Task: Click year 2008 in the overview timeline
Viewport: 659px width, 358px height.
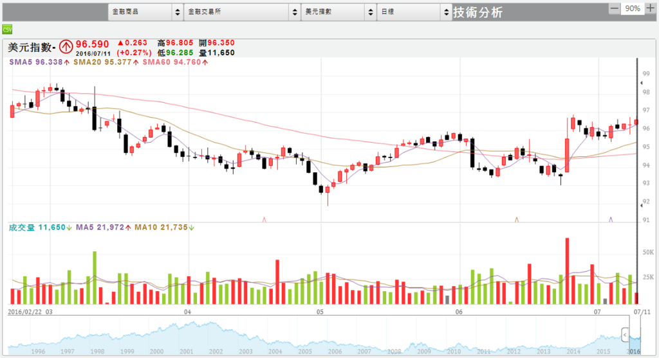Action: (x=394, y=352)
